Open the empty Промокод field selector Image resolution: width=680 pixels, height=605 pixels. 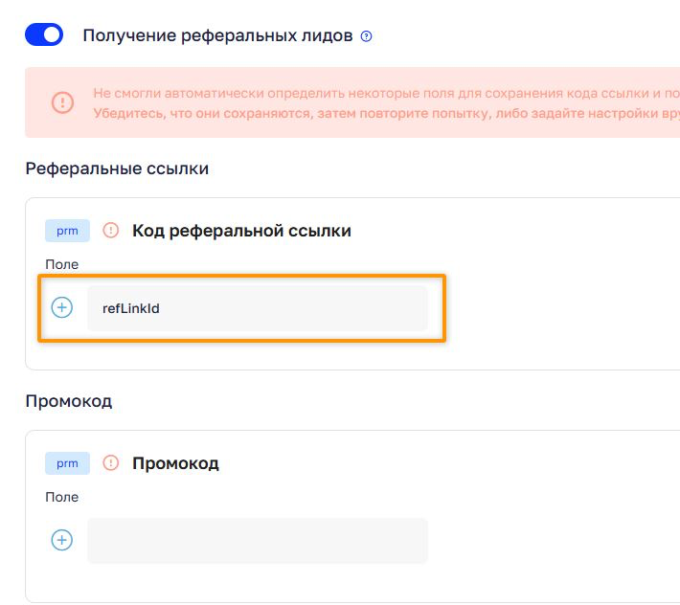tap(257, 541)
